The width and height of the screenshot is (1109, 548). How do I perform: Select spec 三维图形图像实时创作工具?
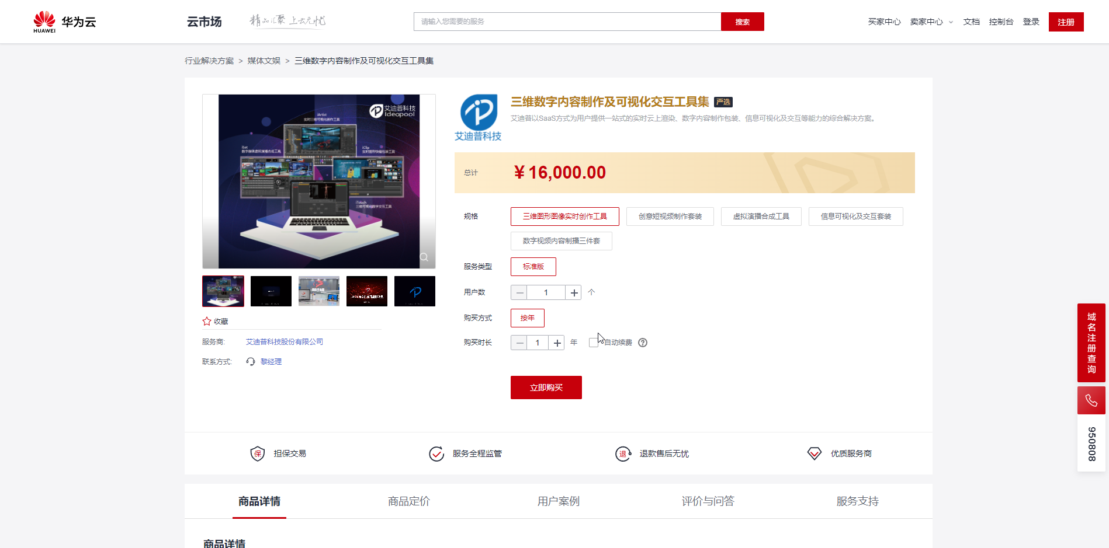[564, 217]
